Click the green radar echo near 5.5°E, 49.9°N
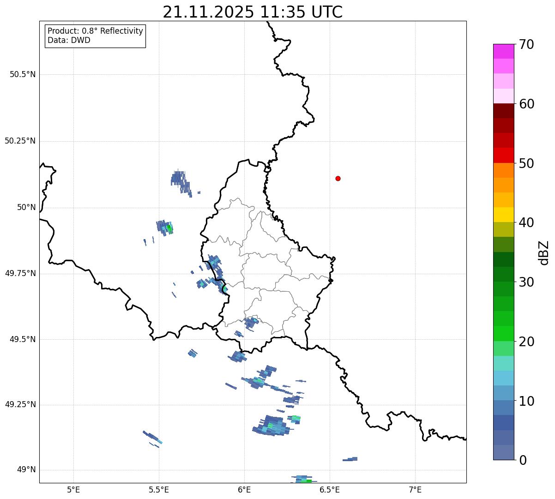The height and width of the screenshot is (499, 555). click(x=169, y=228)
